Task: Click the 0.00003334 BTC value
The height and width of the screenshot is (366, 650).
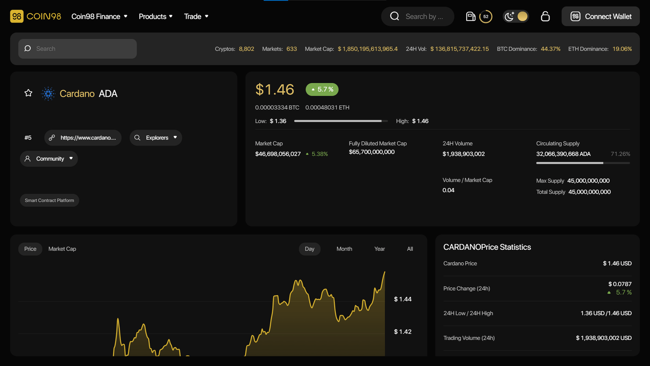Action: (277, 108)
